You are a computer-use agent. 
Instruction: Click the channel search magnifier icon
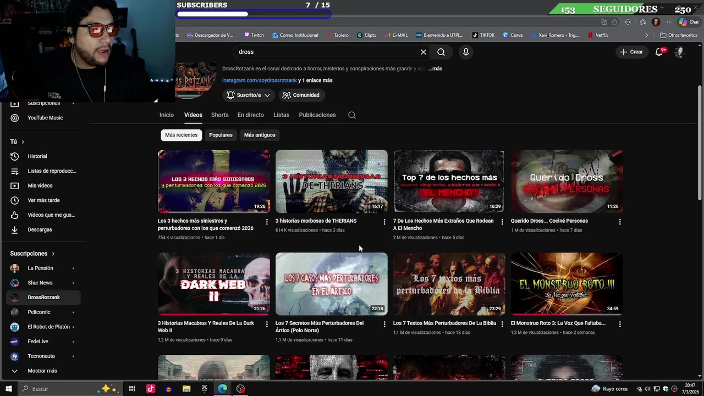(x=352, y=115)
